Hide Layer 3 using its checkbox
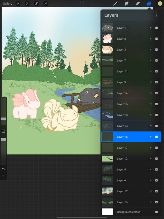Screen dimensions: 164x219 pos(157,50)
